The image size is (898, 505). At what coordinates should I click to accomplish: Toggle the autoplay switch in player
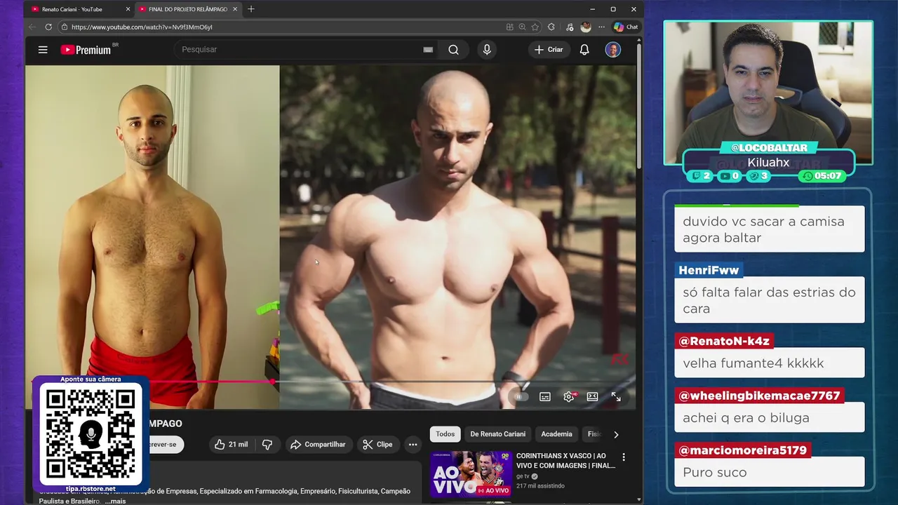[x=520, y=396]
